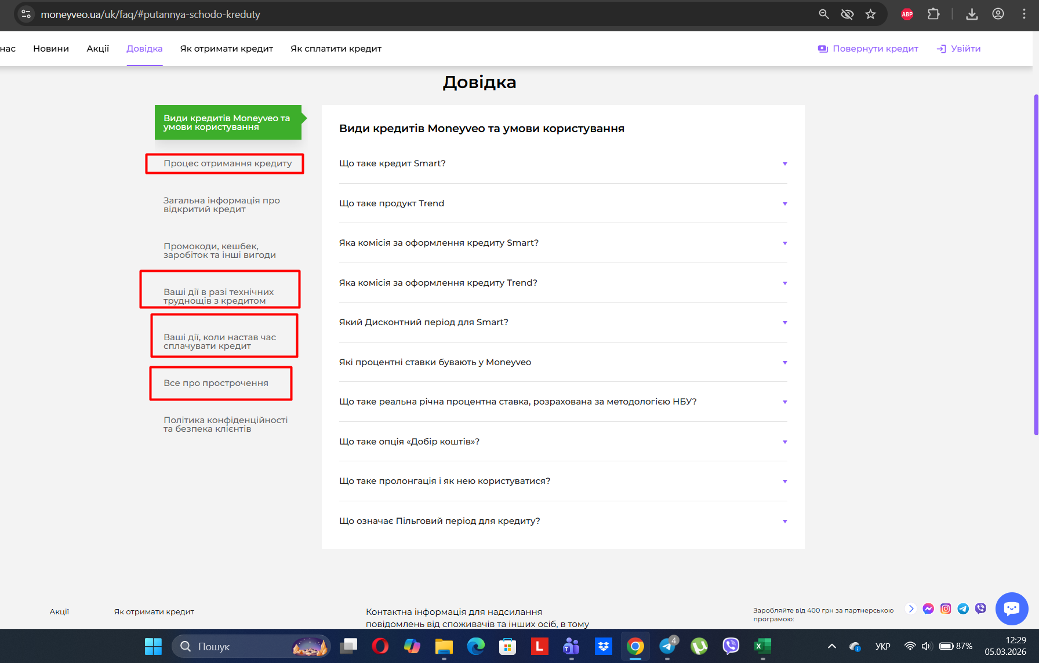Open the Windows Start menu
This screenshot has height=663, width=1039.
(153, 646)
